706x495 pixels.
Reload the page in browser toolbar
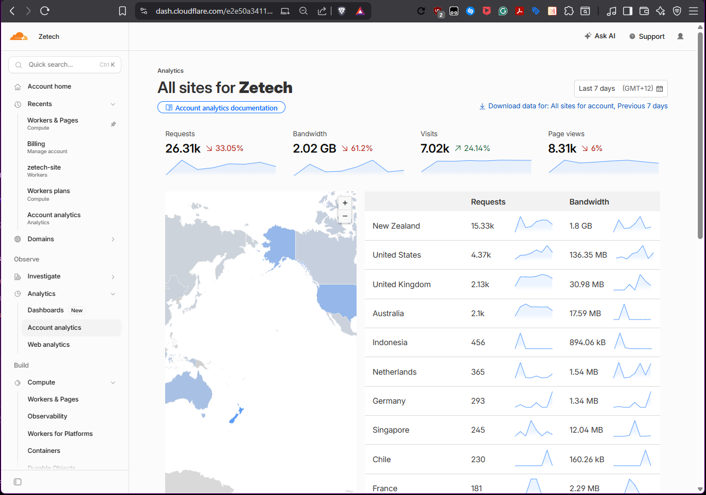pos(45,11)
